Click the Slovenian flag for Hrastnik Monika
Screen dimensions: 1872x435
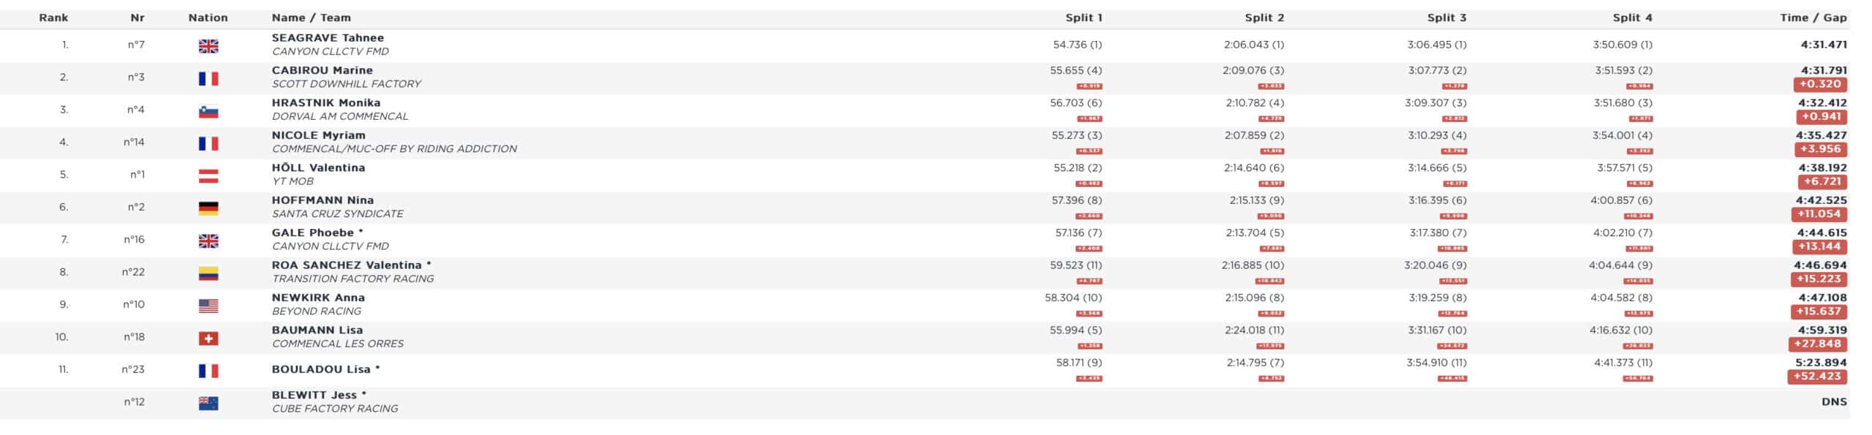click(x=208, y=111)
